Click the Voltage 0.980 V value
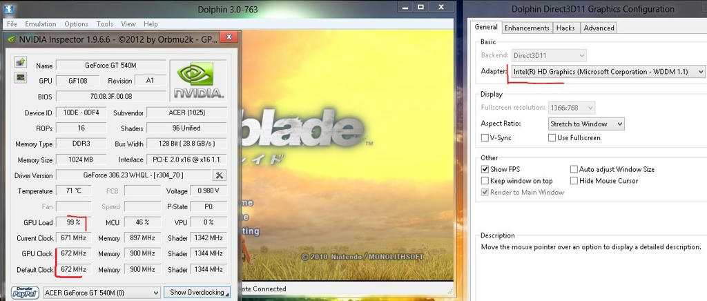This screenshot has width=707, height=301. pyautogui.click(x=209, y=191)
